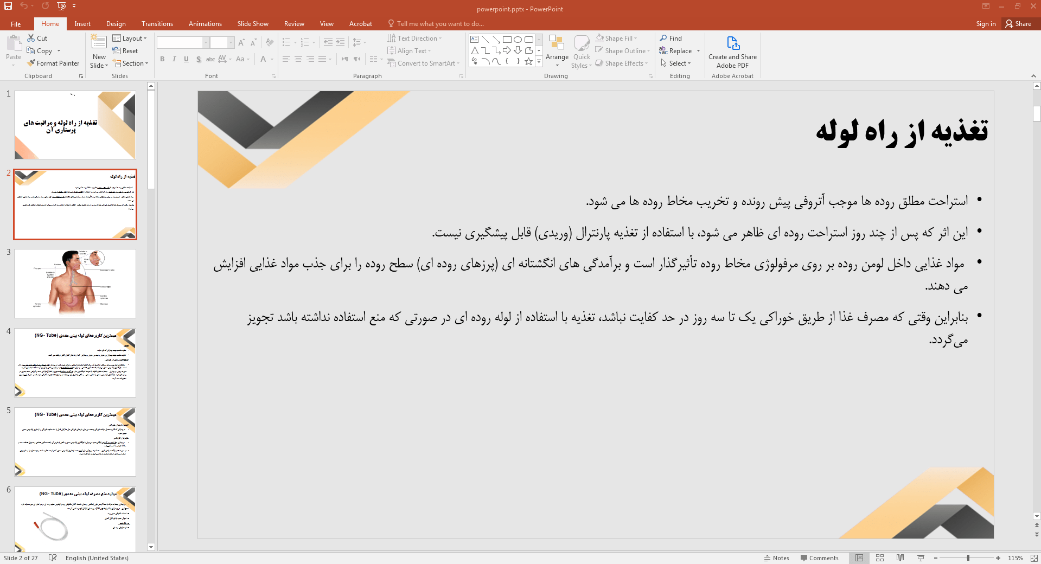Viewport: 1041px width, 564px height.
Task: Switch to Slide Sorter view icon
Action: click(880, 558)
